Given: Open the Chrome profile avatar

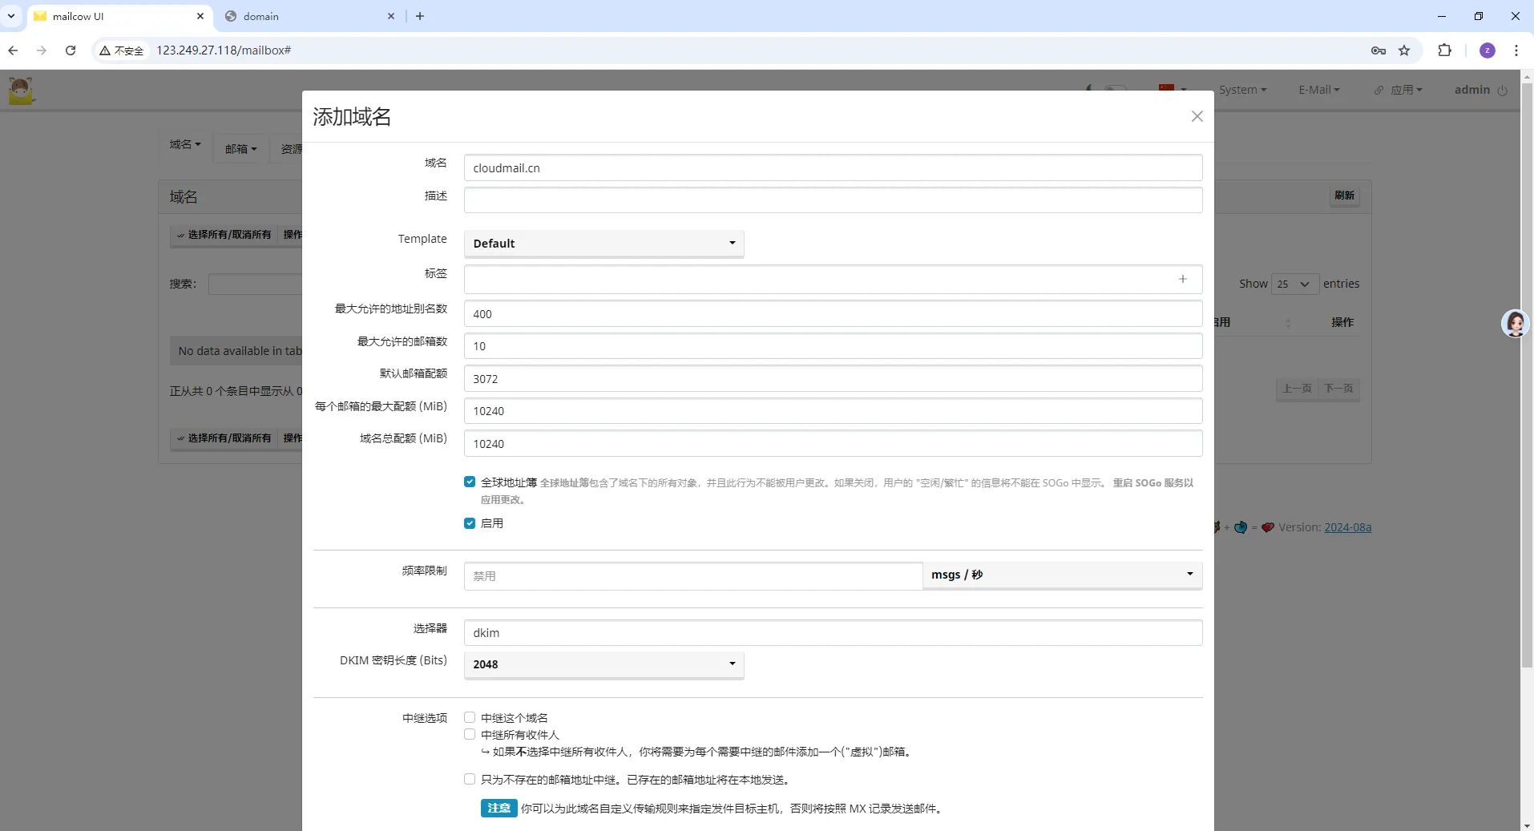Looking at the screenshot, I should pyautogui.click(x=1488, y=50).
